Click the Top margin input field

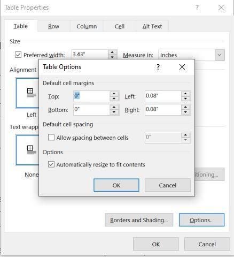(91, 96)
